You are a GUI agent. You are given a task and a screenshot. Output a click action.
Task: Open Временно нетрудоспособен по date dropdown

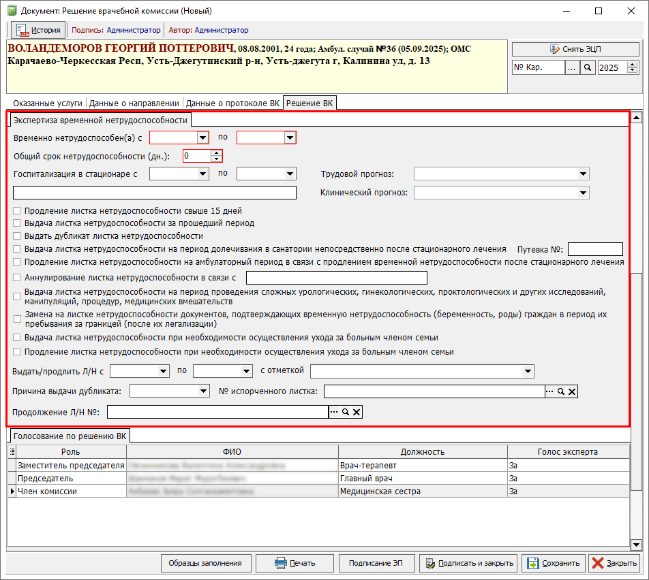click(x=290, y=138)
